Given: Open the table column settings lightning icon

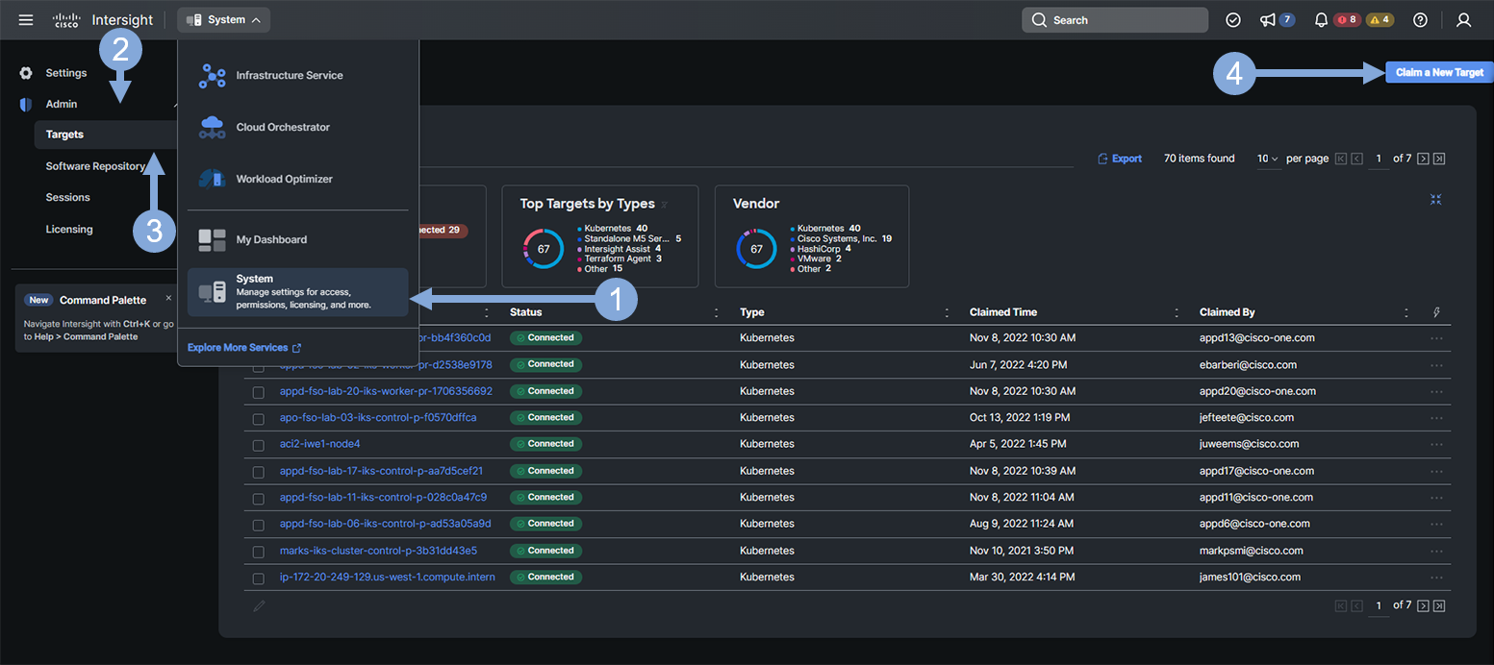Looking at the screenshot, I should [x=1437, y=312].
